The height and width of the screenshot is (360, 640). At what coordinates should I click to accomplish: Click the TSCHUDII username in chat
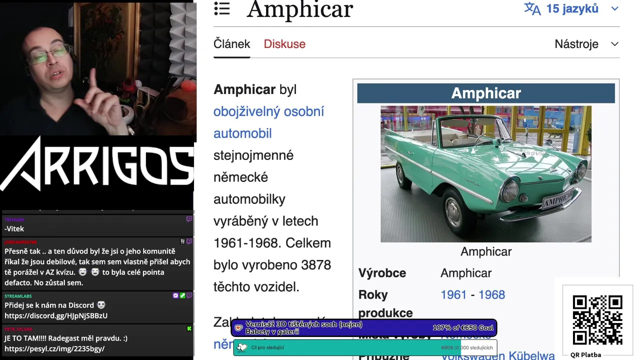click(14, 219)
